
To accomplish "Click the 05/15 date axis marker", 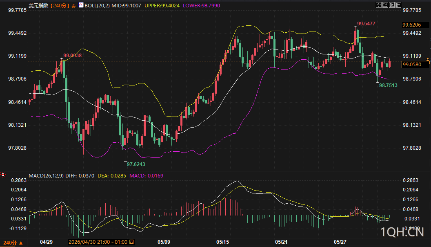I will [x=222, y=242].
